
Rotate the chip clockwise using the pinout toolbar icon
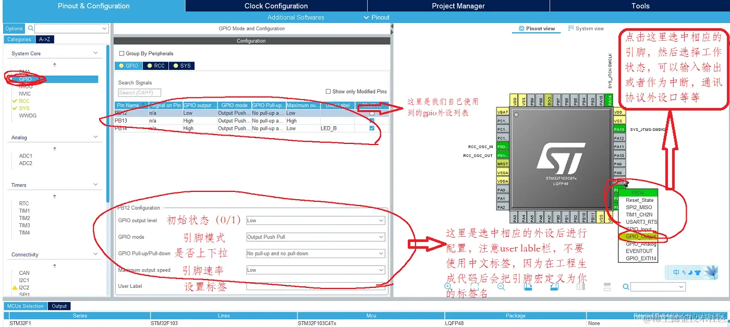[528, 286]
